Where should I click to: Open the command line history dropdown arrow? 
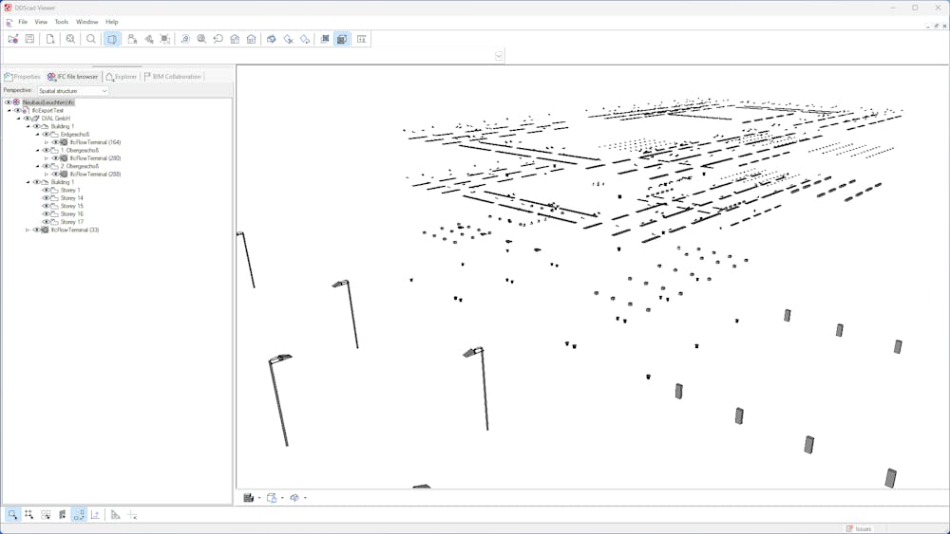(499, 56)
